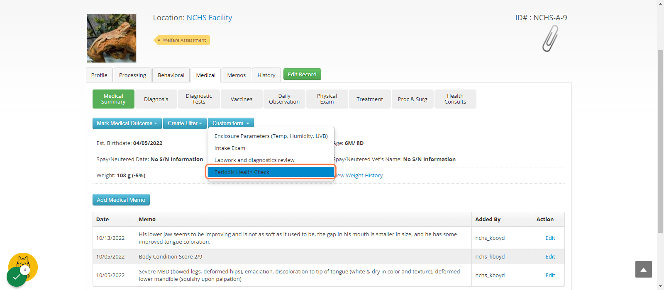The image size is (664, 290).
Task: Edit the Body Condition Score memo
Action: point(550,256)
